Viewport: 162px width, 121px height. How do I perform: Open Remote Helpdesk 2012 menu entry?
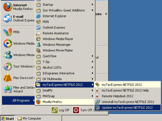tap(128, 96)
